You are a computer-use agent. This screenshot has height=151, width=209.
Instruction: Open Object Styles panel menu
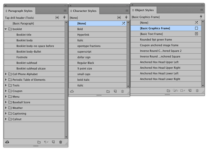[201, 10]
